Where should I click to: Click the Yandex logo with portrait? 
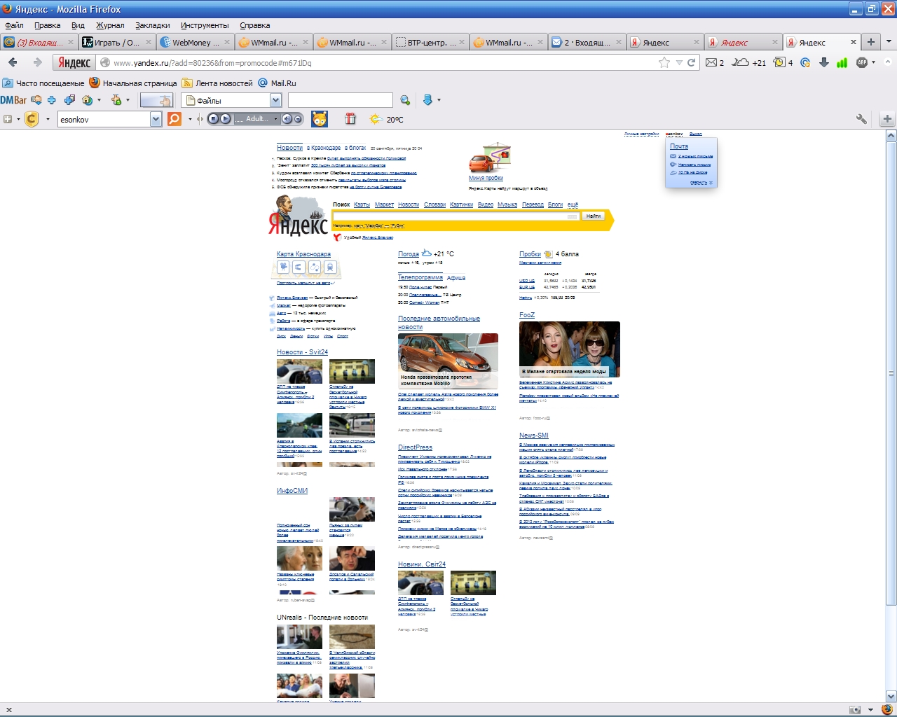298,216
